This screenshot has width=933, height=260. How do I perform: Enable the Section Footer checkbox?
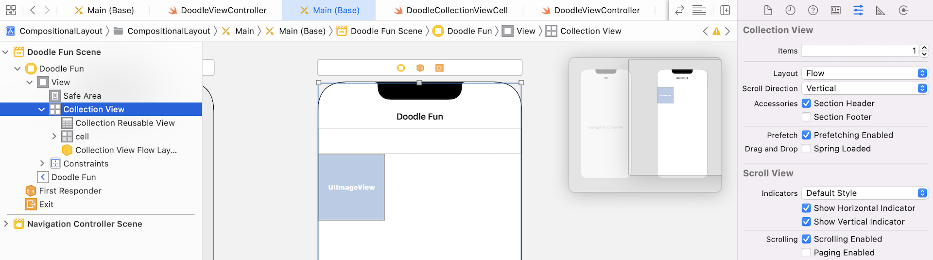pos(806,117)
